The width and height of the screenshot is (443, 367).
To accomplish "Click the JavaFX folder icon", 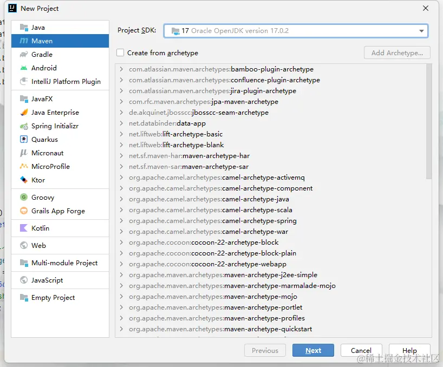I will (x=24, y=99).
